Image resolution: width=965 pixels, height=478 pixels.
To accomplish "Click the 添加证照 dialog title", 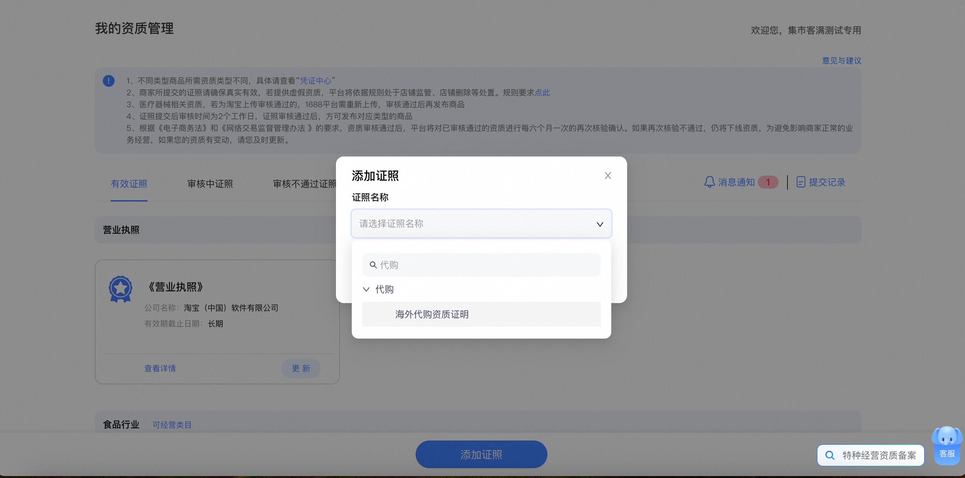I will coord(375,176).
